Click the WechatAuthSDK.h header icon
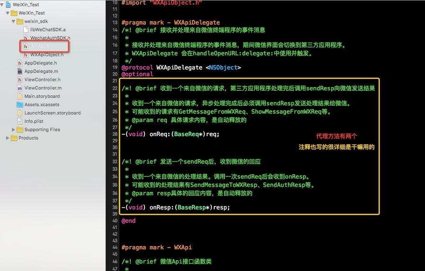 26,38
